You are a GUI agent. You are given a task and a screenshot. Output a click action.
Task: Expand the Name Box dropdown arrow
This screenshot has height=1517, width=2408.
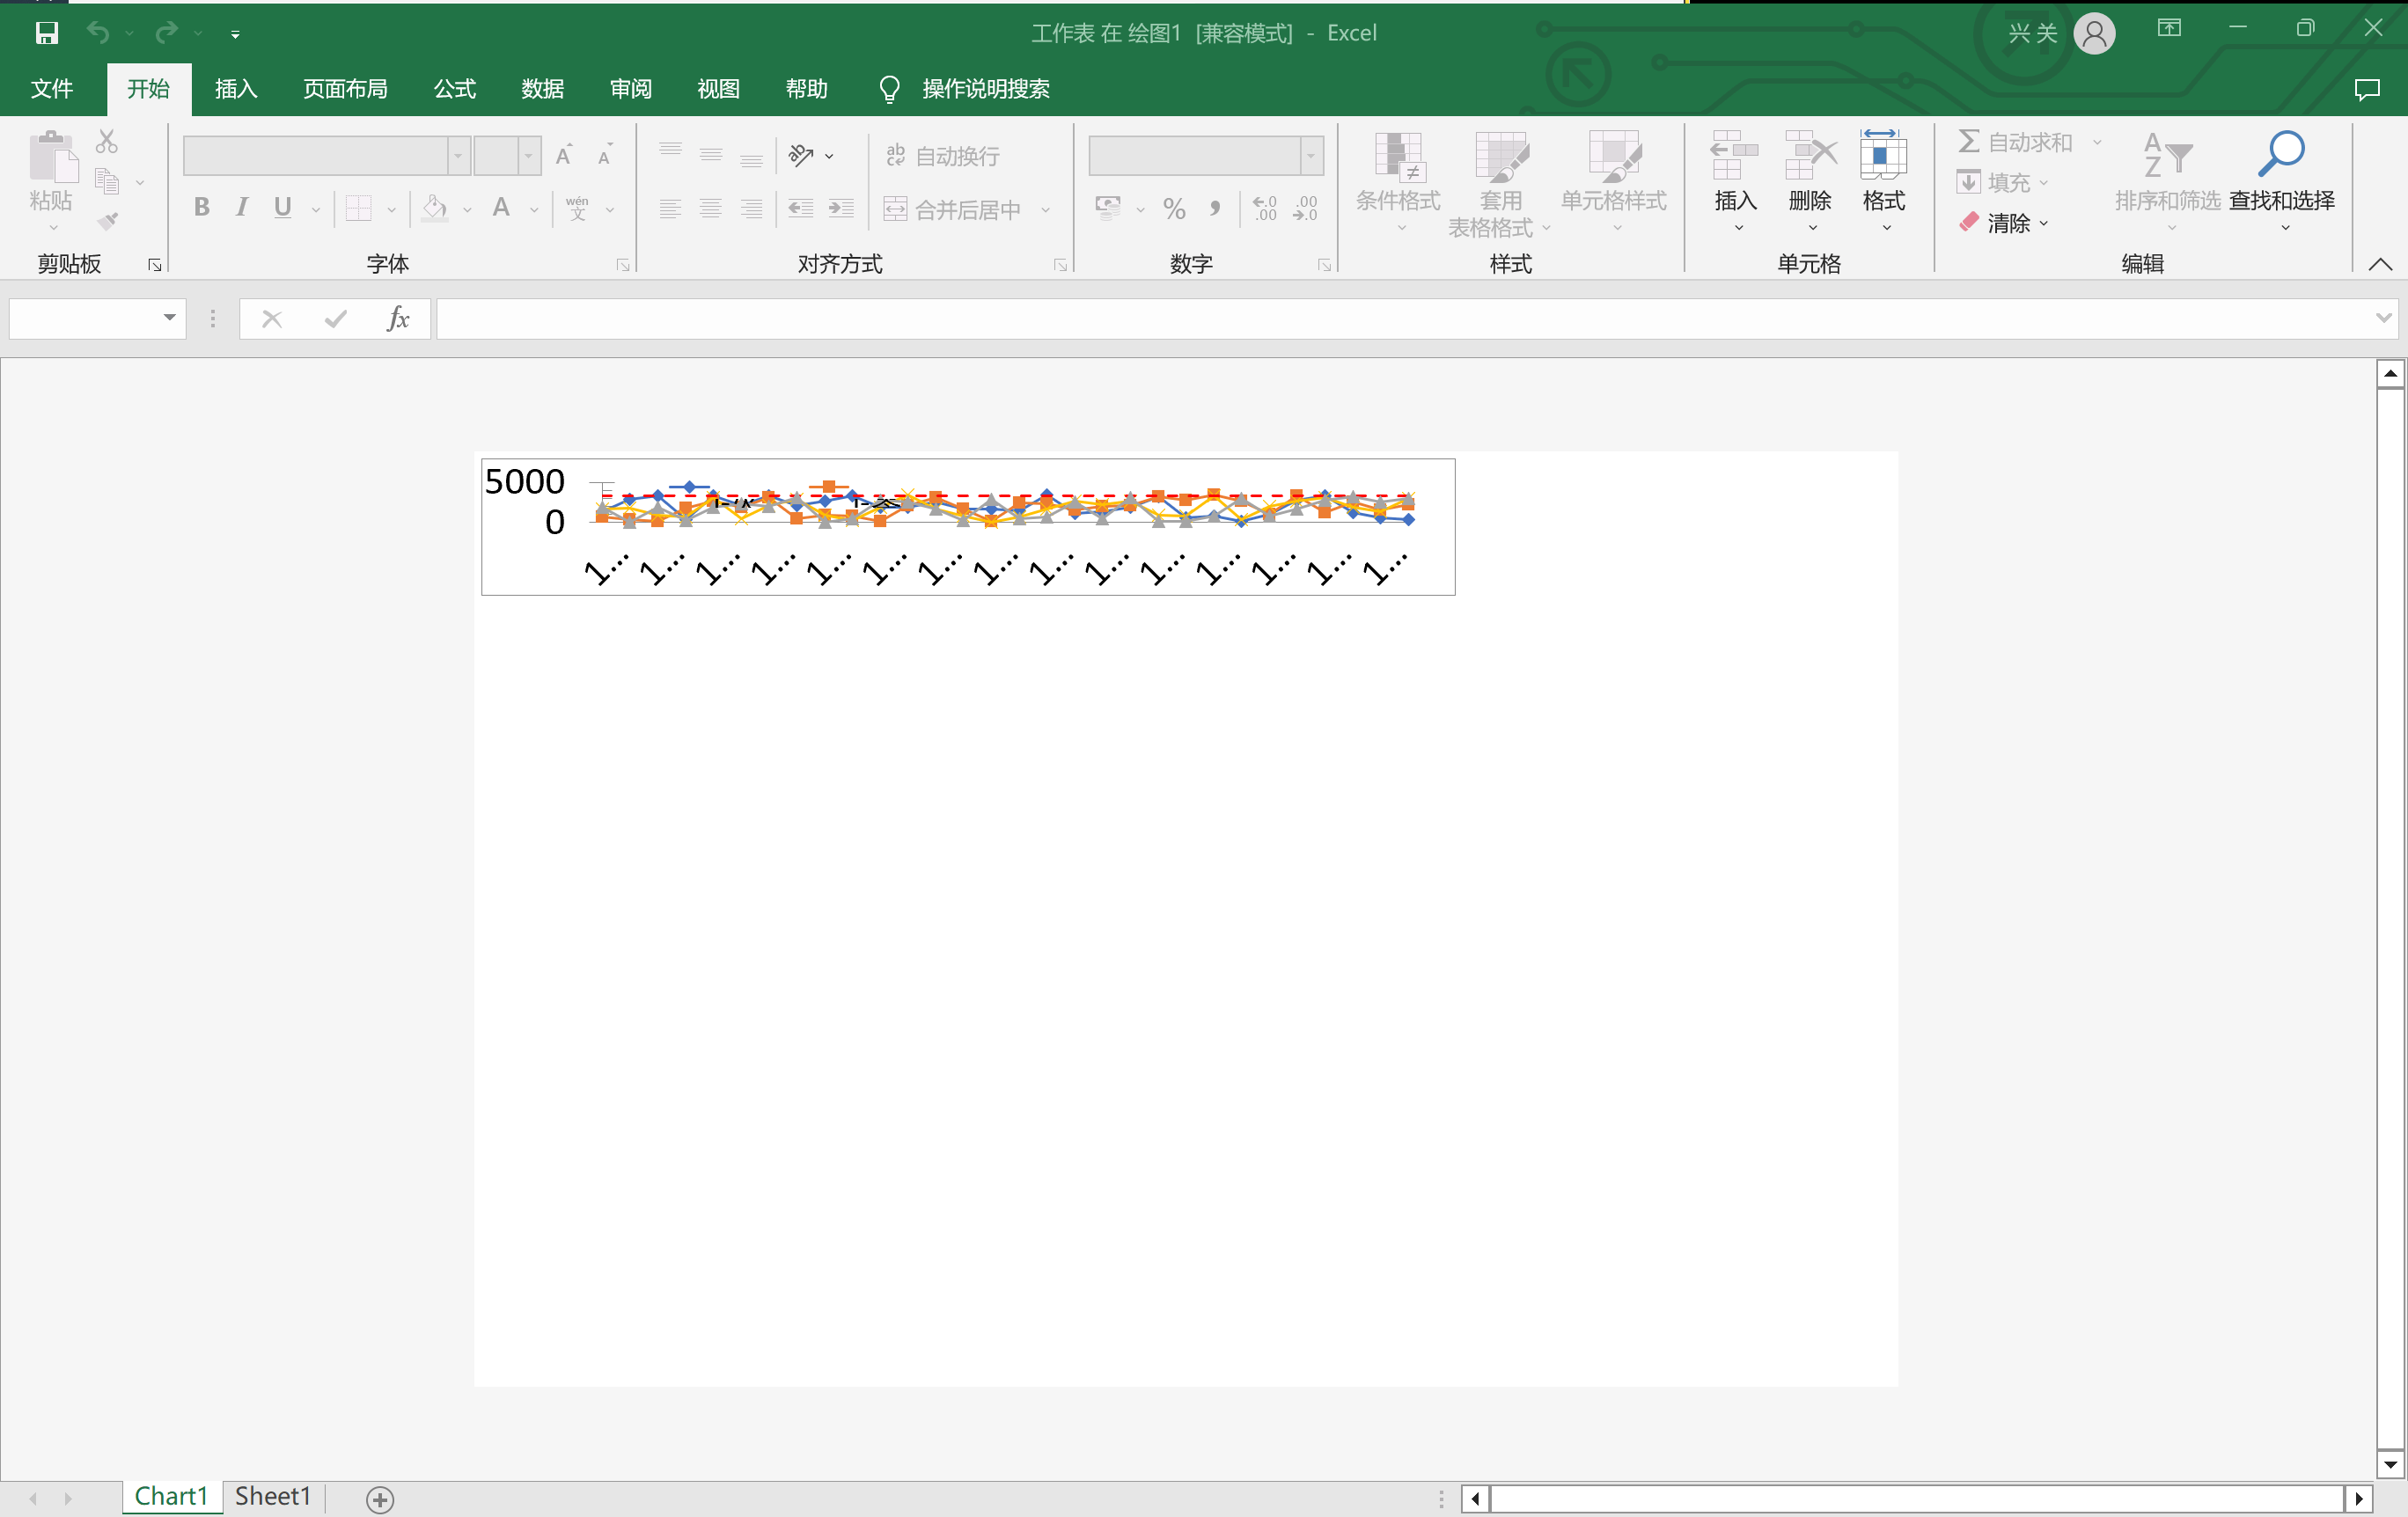pyautogui.click(x=169, y=318)
